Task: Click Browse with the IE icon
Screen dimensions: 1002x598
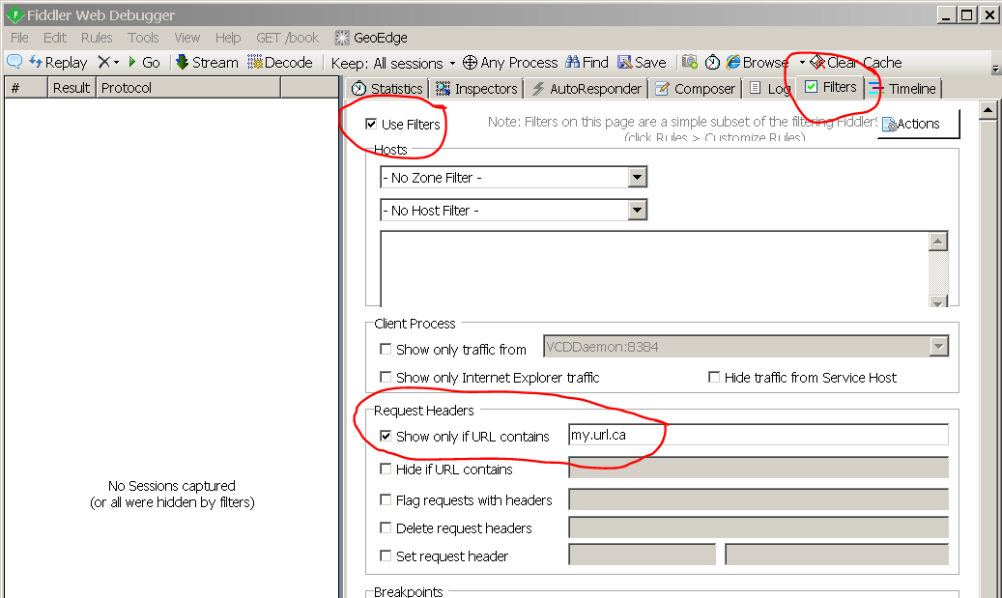Action: pos(757,62)
